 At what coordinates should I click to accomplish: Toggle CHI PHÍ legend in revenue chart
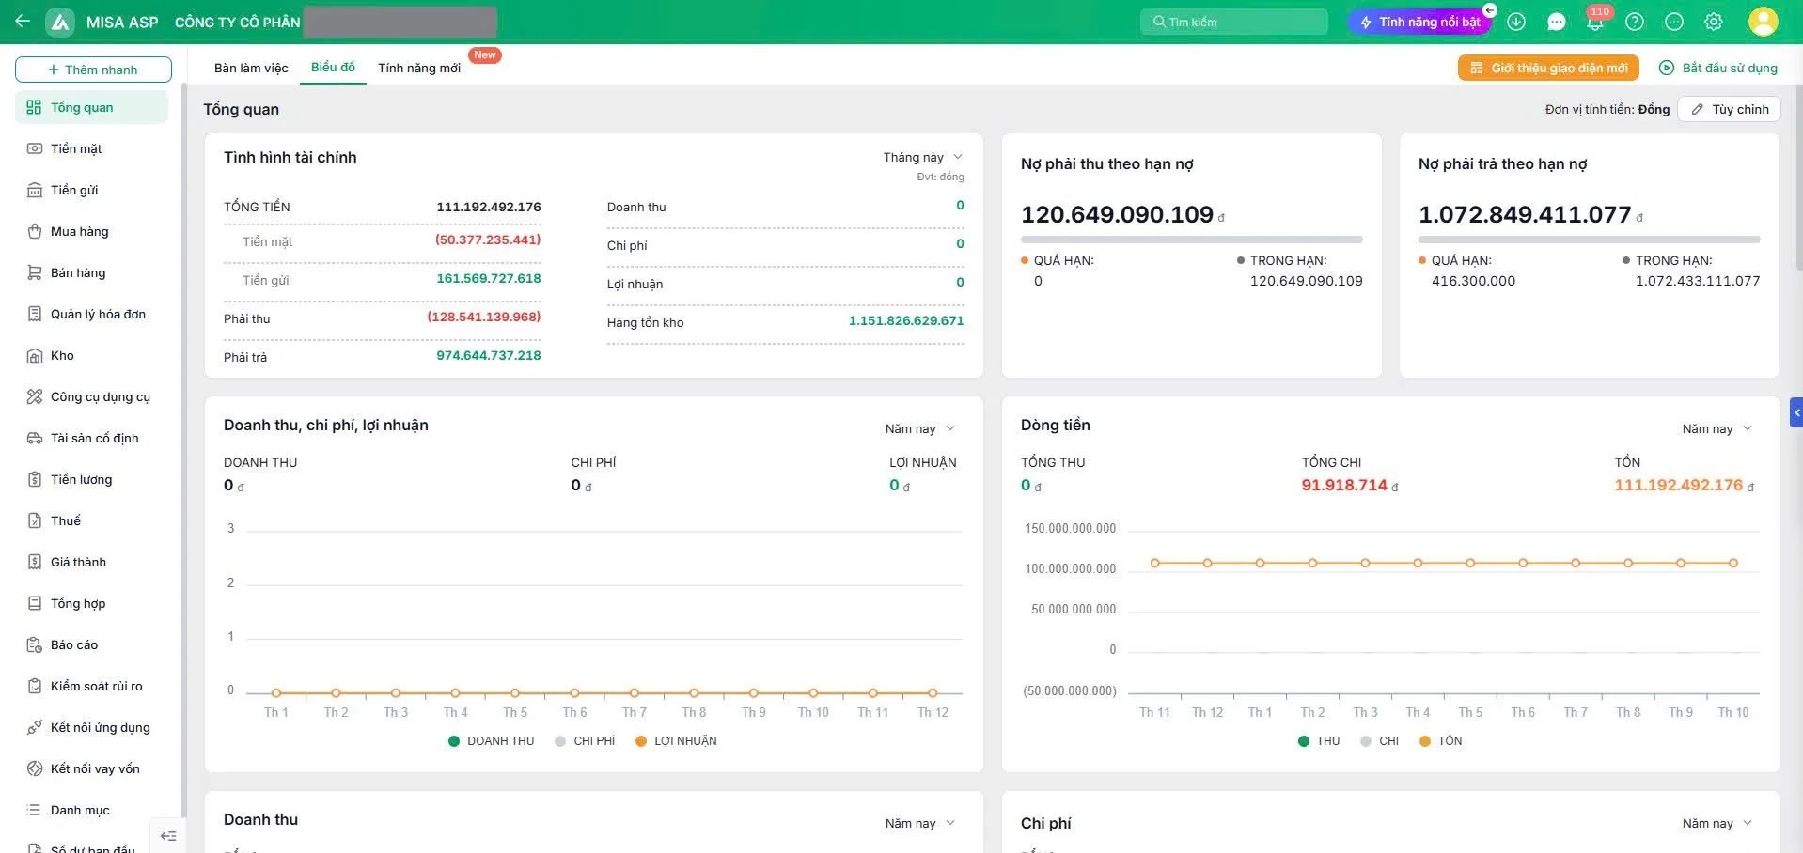point(585,741)
